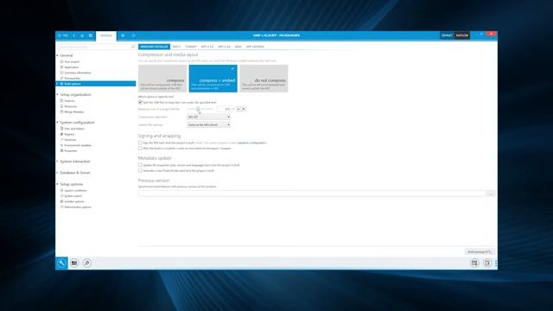The width and height of the screenshot is (553, 311).
Task: Open the search view icon at bottom left
Action: pos(86,263)
